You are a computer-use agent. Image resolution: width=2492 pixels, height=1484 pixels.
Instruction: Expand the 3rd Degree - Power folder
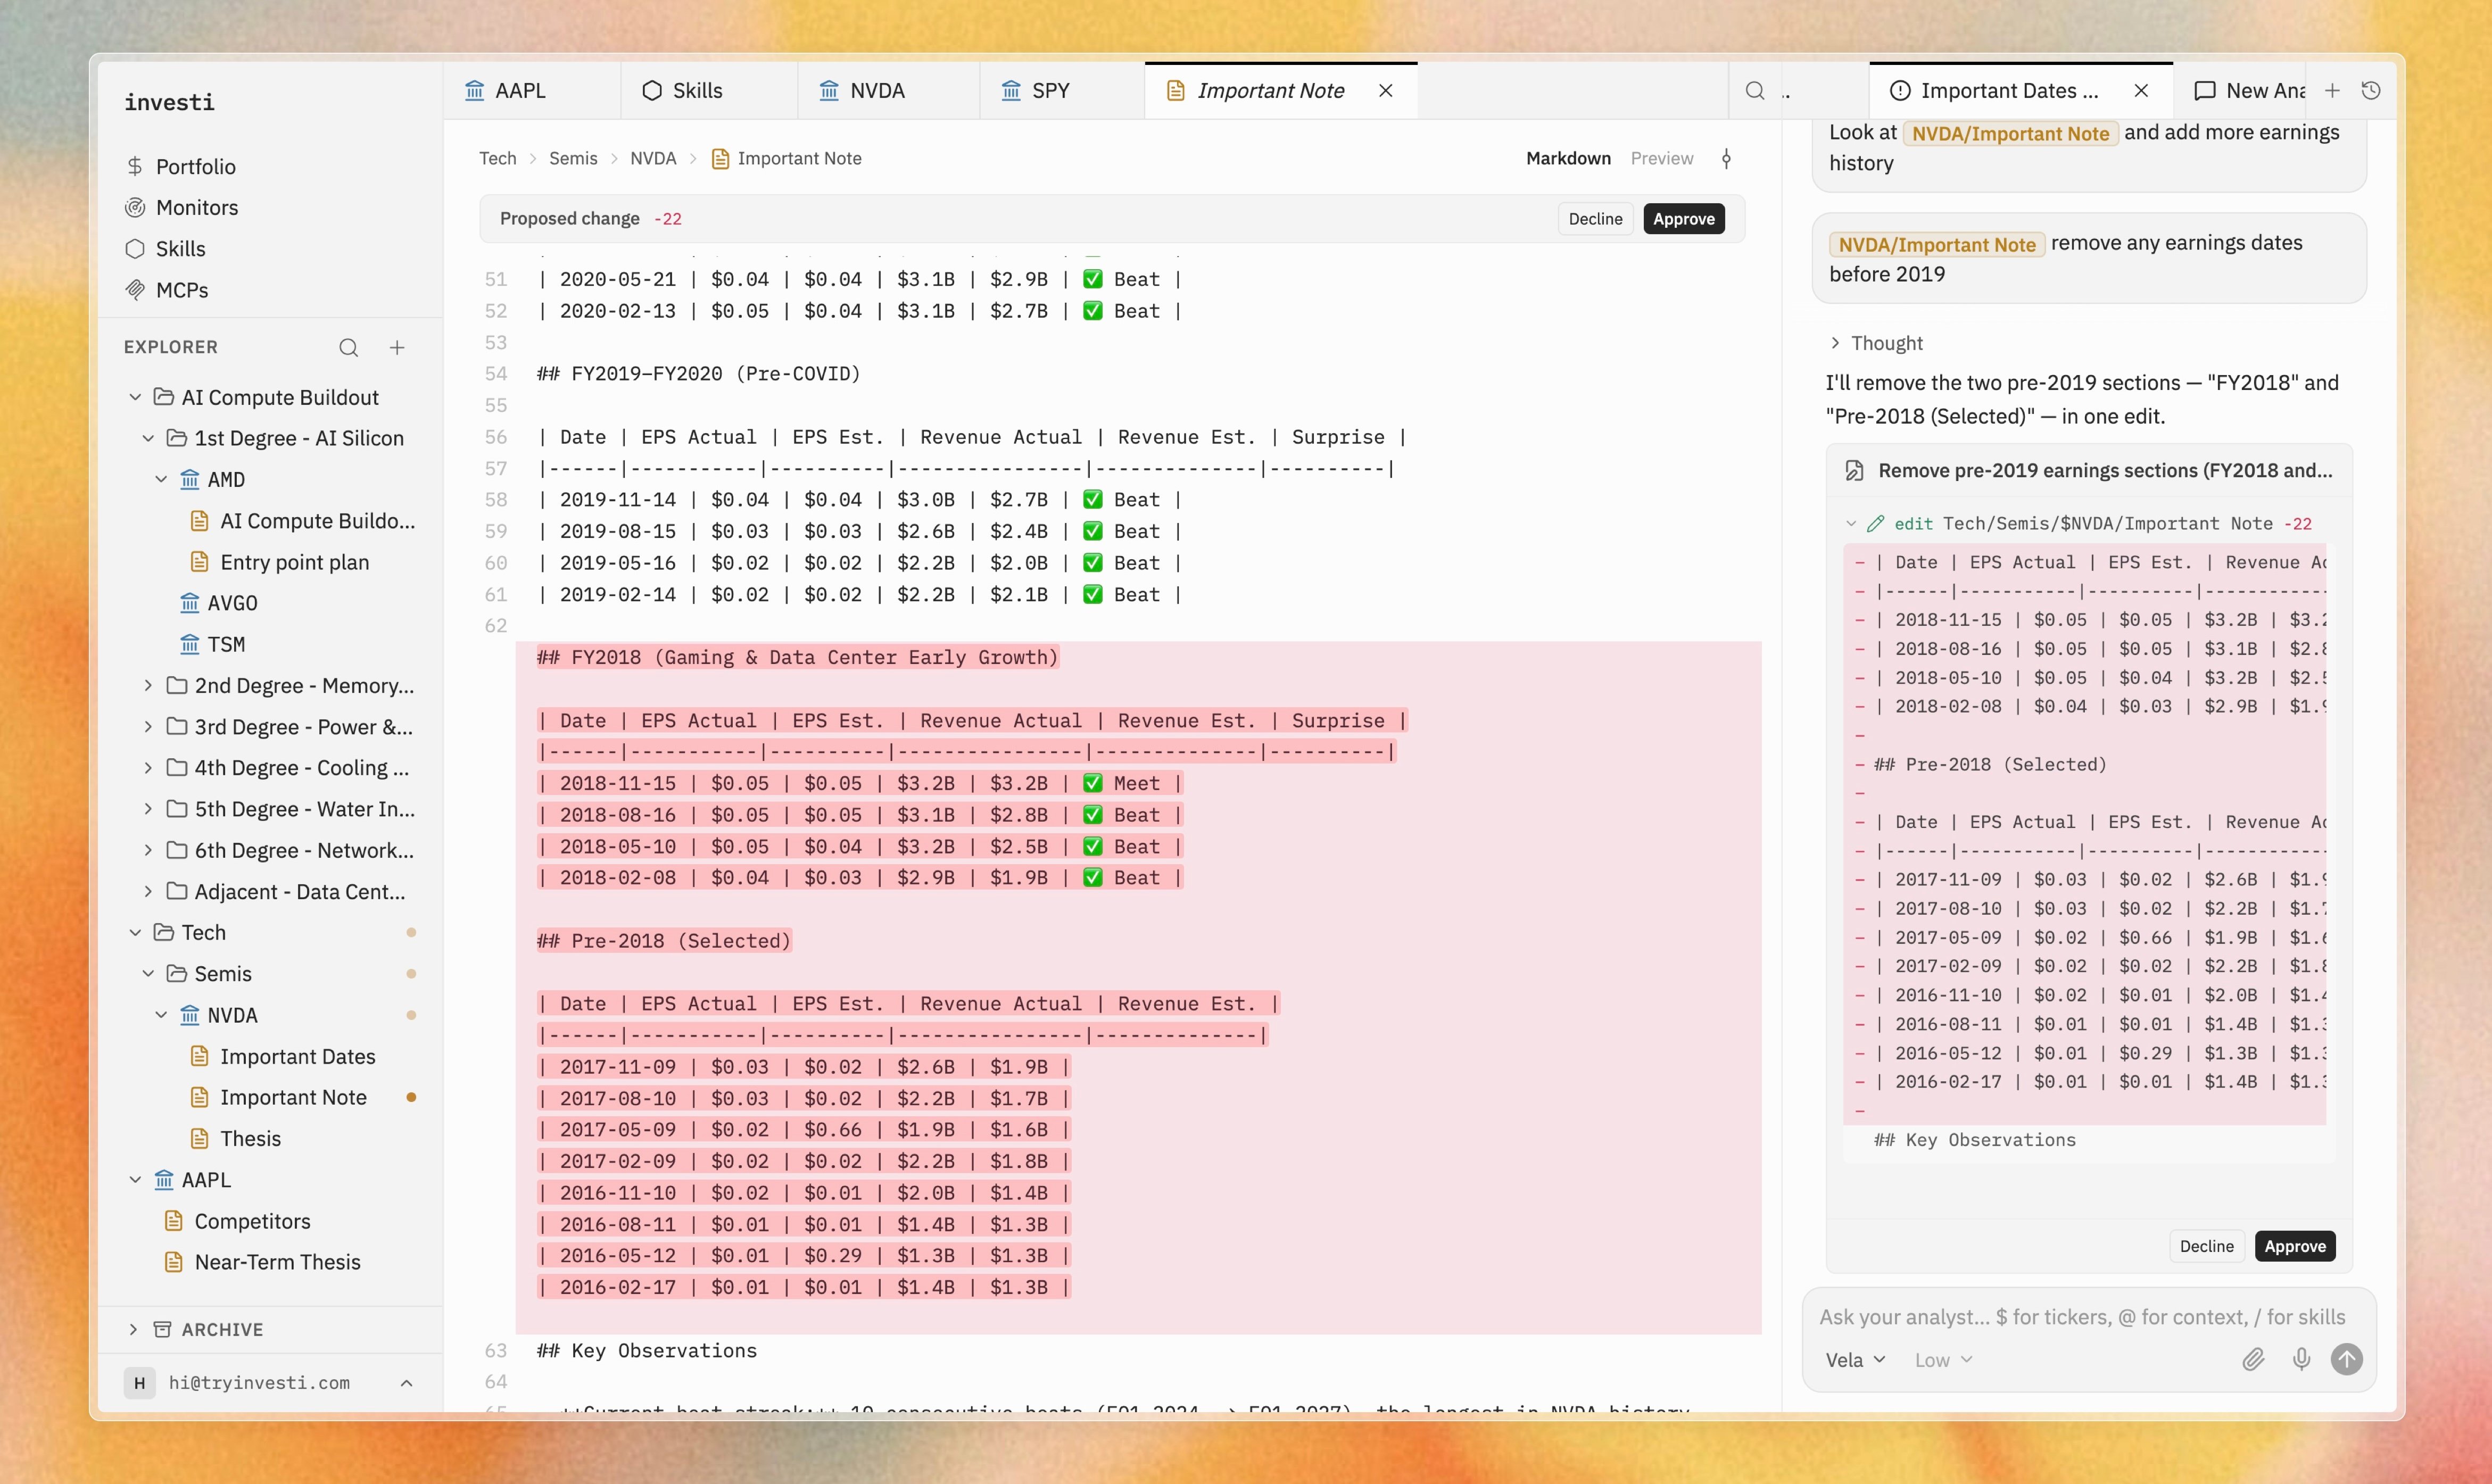(148, 726)
